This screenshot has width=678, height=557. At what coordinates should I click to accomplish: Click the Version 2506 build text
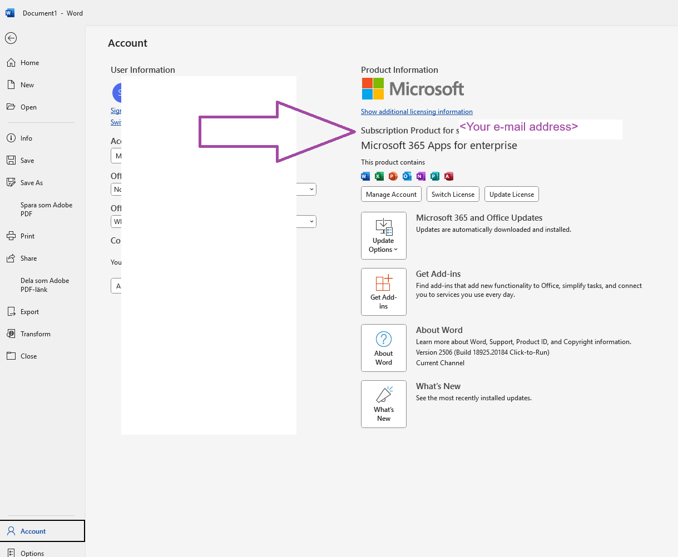click(483, 352)
